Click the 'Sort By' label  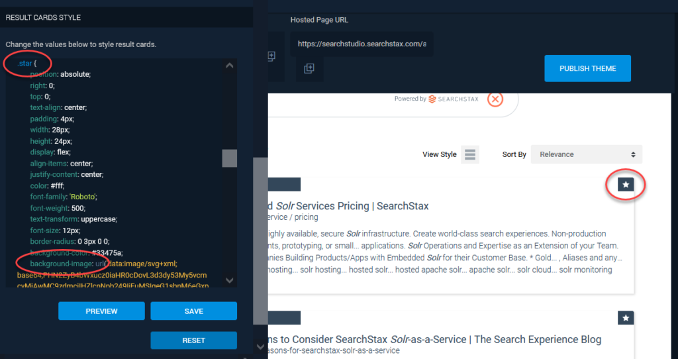click(514, 154)
